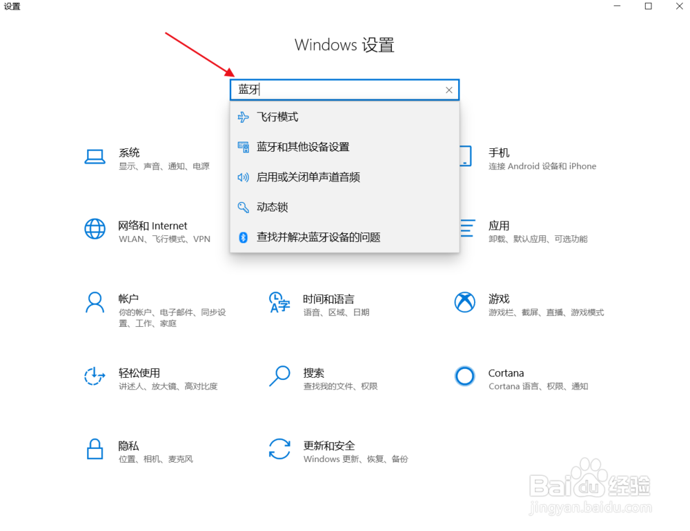Viewport: 690px width, 531px height.
Task: Select the 飞行模式 search suggestion
Action: (x=279, y=117)
